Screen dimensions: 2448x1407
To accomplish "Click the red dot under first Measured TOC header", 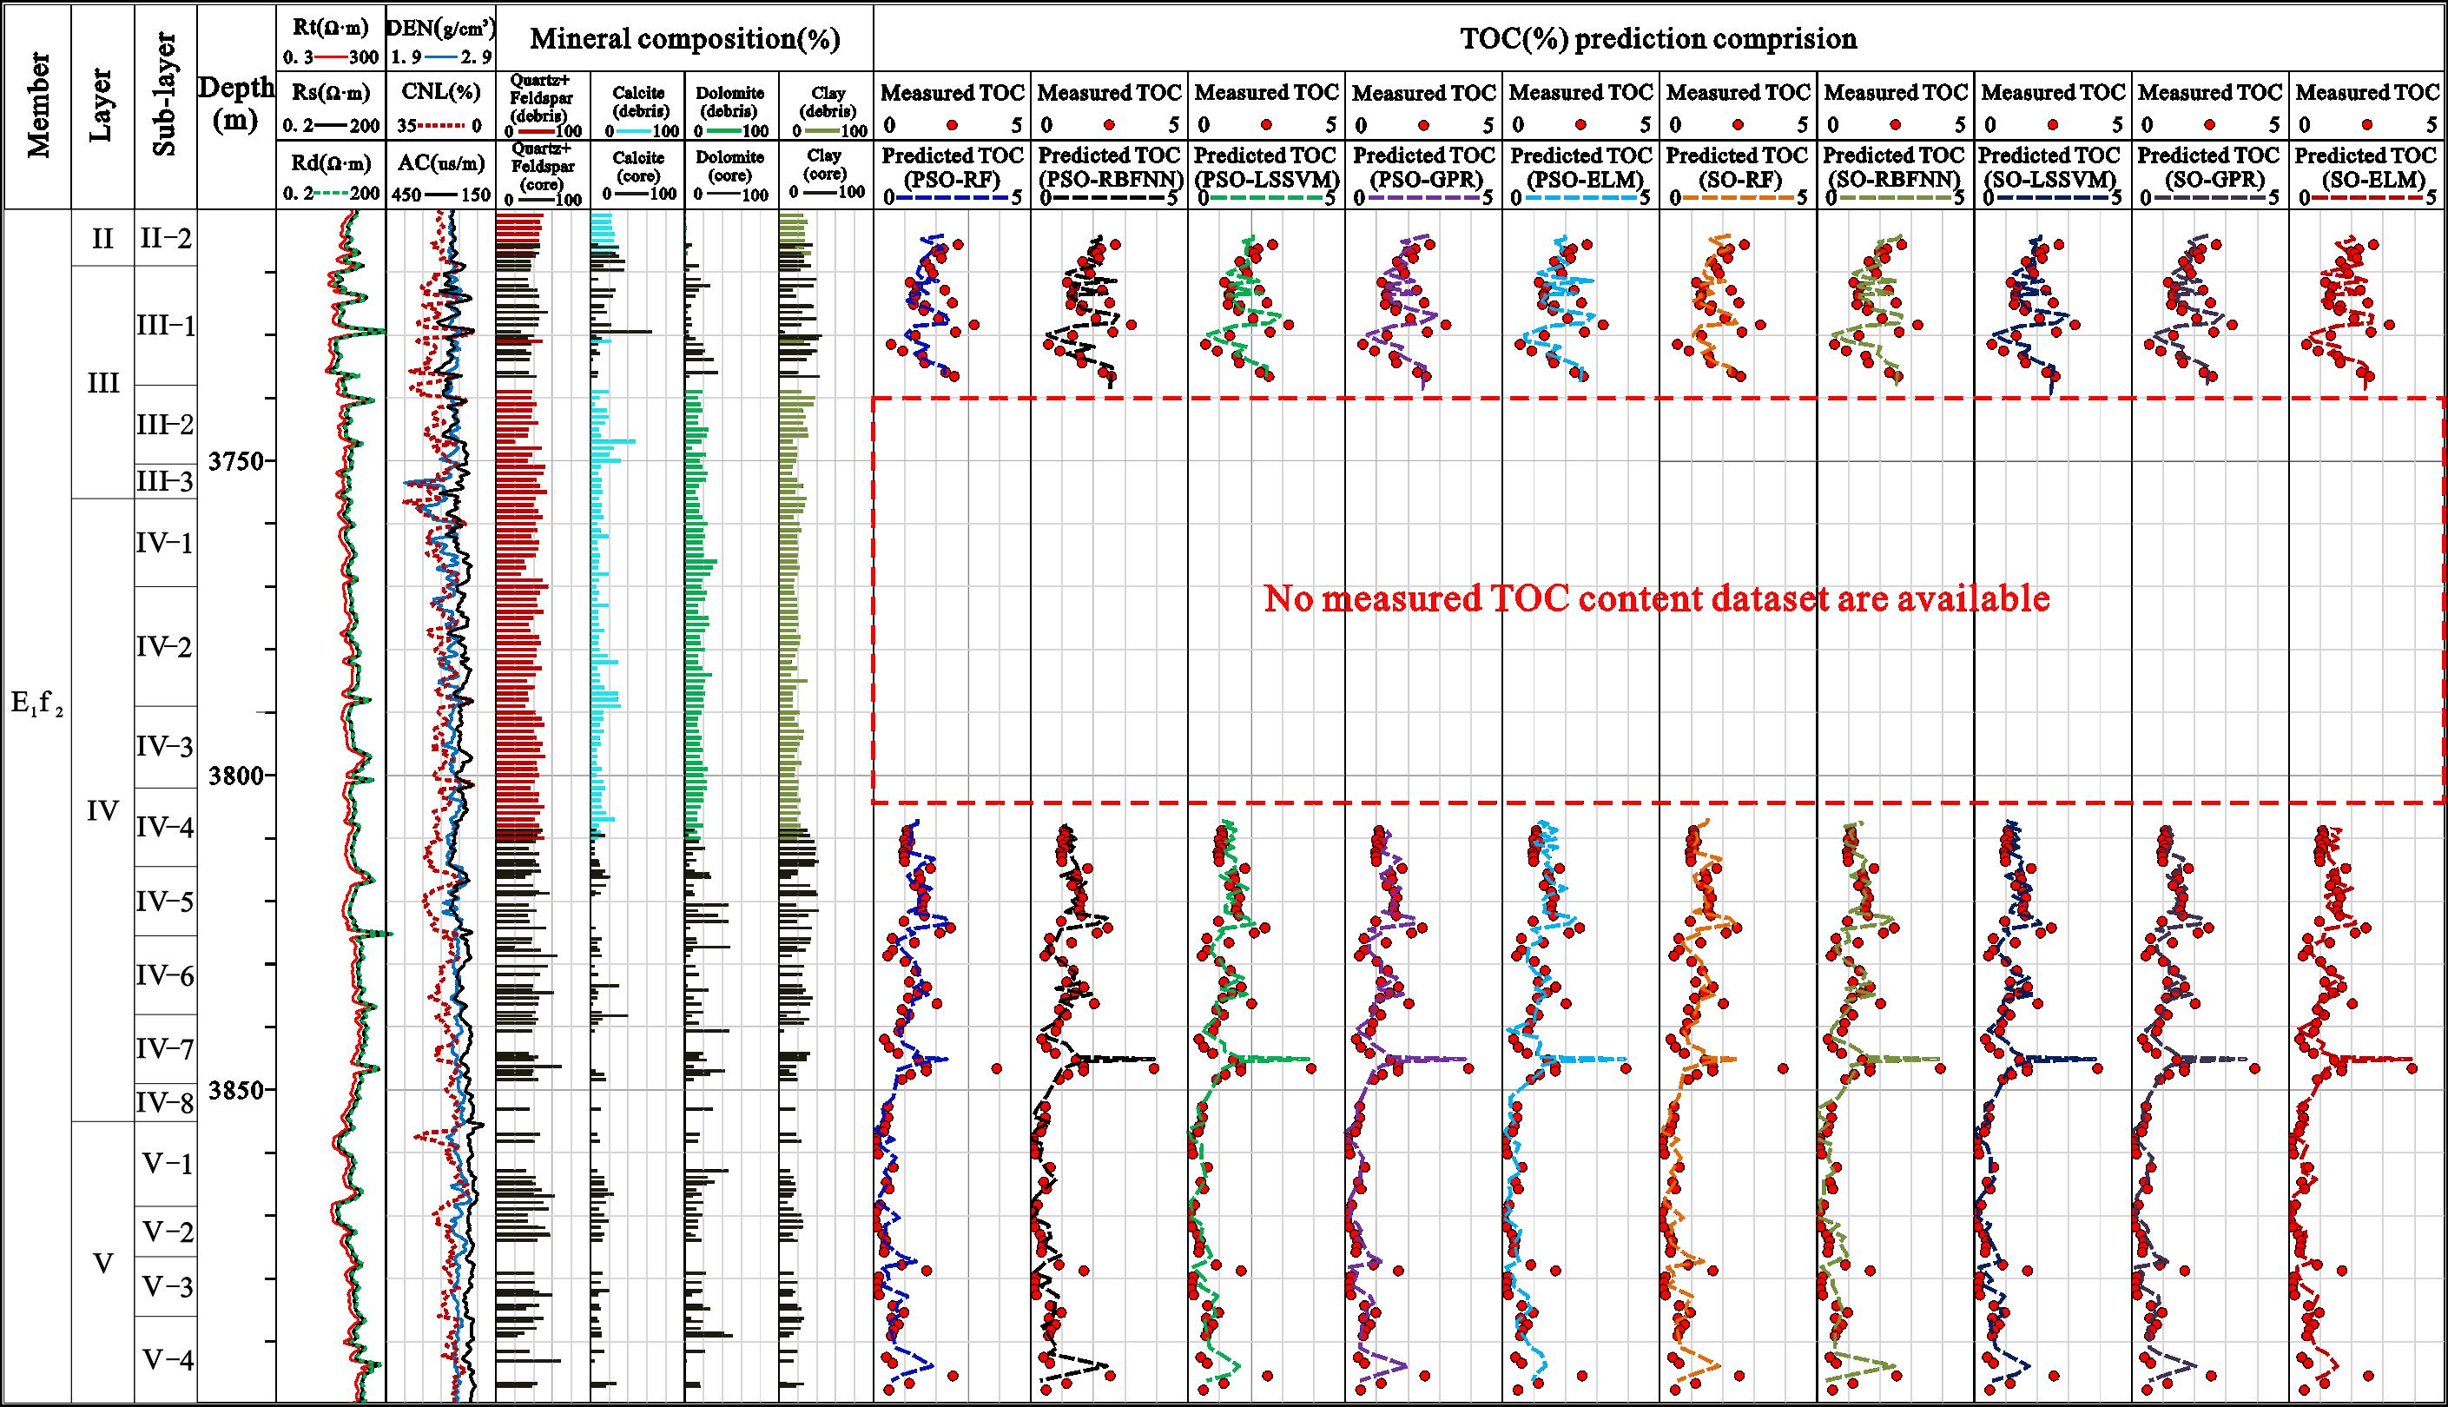I will click(952, 125).
